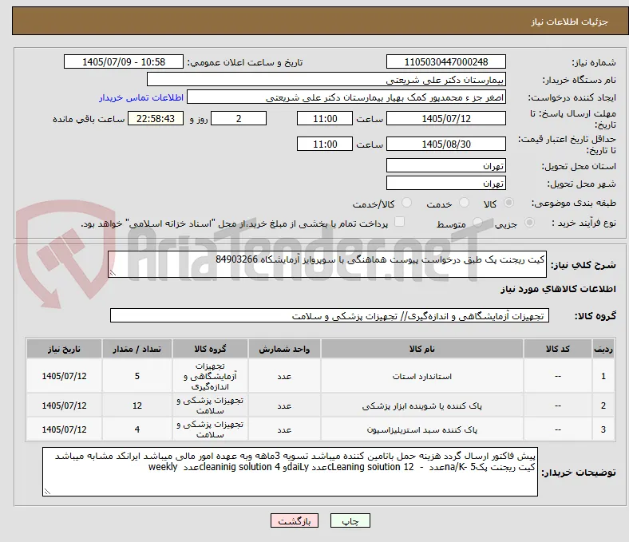629x542 pixels.
Task: Click item name استاندارد استات
Action: click(x=422, y=376)
